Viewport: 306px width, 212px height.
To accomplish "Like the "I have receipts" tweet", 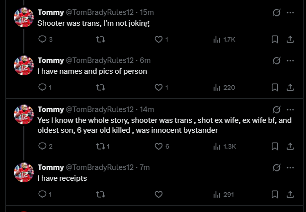I will click(x=158, y=195).
